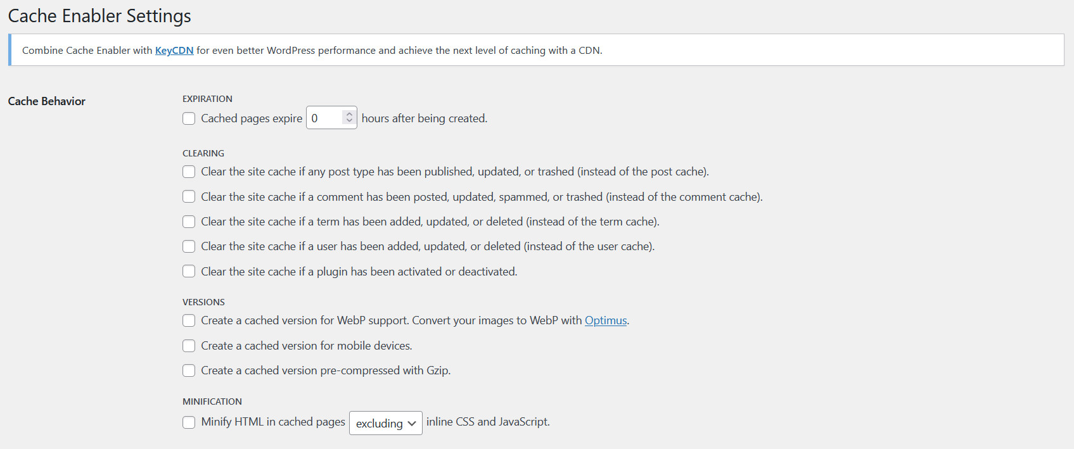Check clear site cache on term change
This screenshot has width=1074, height=449.
tap(189, 222)
